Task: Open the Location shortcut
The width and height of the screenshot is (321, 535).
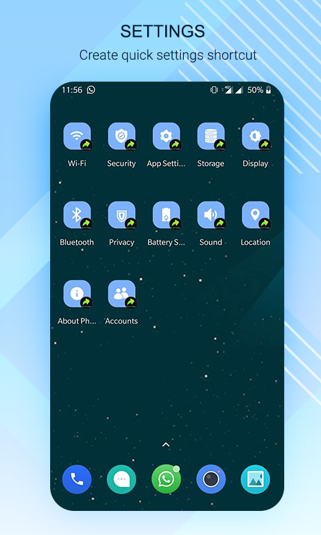Action: point(256,215)
